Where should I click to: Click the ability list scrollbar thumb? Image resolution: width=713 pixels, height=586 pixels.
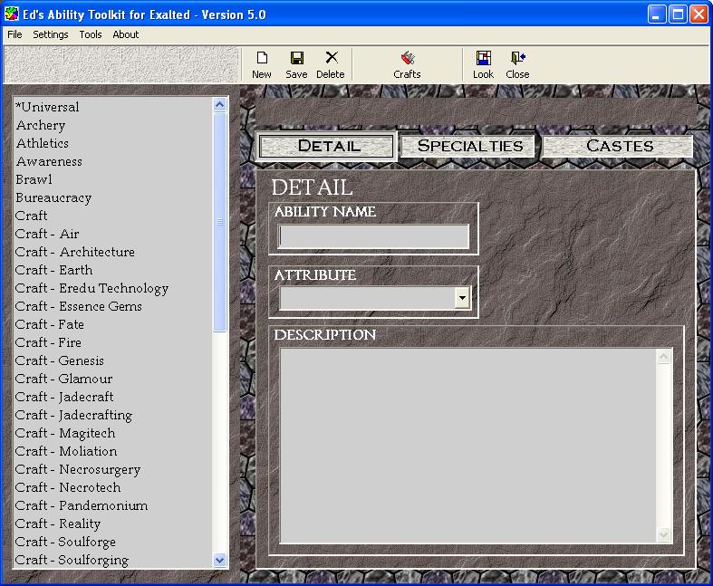click(219, 222)
